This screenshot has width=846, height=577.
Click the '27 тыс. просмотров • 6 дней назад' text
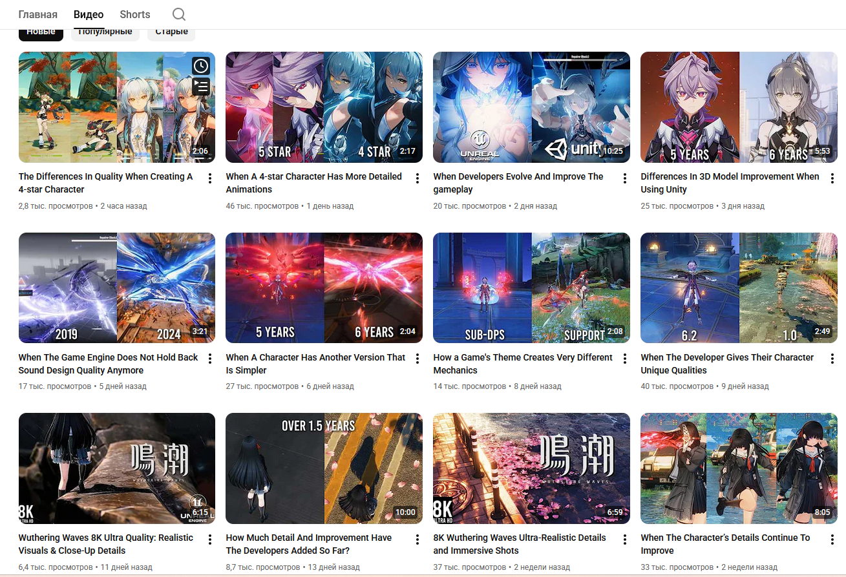click(x=290, y=386)
